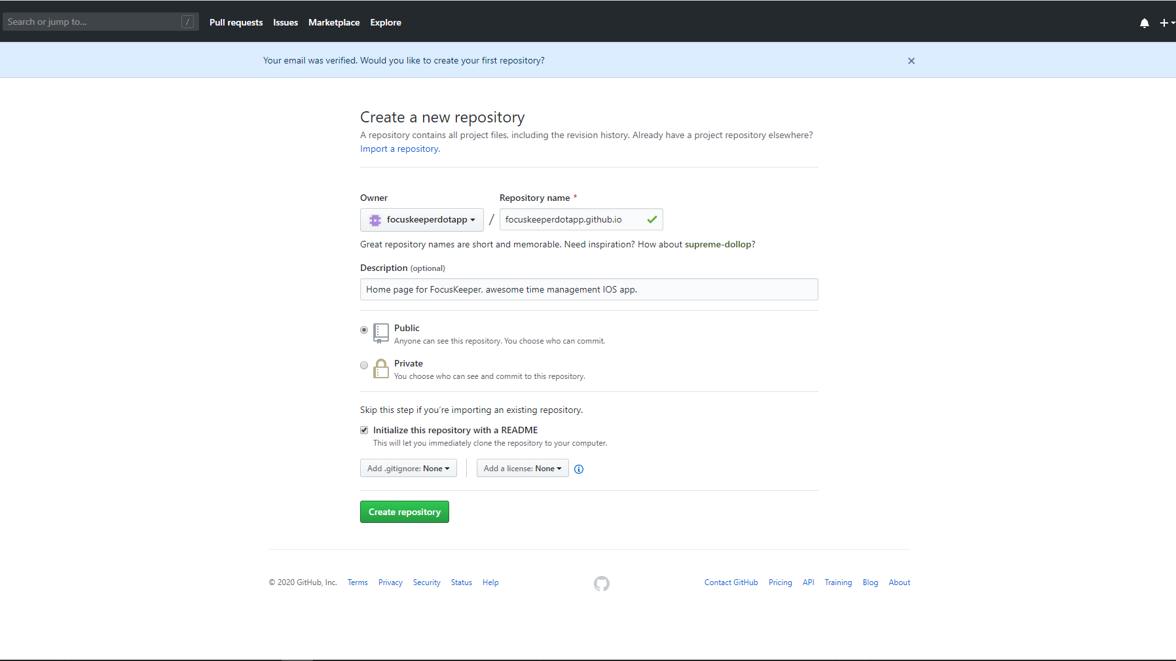This screenshot has width=1176, height=661.
Task: Click the Repository name input field
Action: tap(581, 219)
